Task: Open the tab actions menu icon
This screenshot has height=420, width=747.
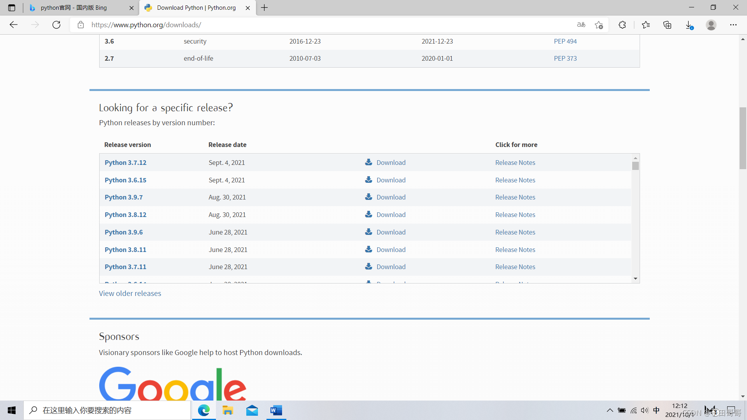Action: coord(12,8)
